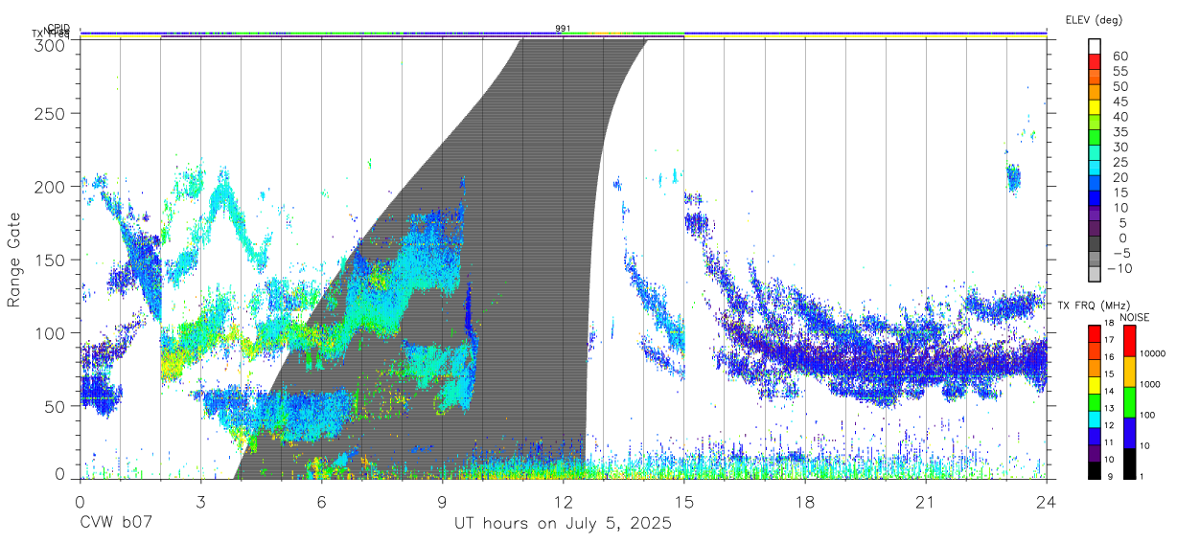The width and height of the screenshot is (1177, 543).
Task: Pick the green noise swatch between 1000 and 100
Action: [1129, 401]
